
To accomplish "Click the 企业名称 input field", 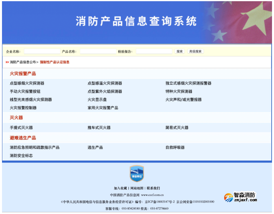I will [x=41, y=52].
